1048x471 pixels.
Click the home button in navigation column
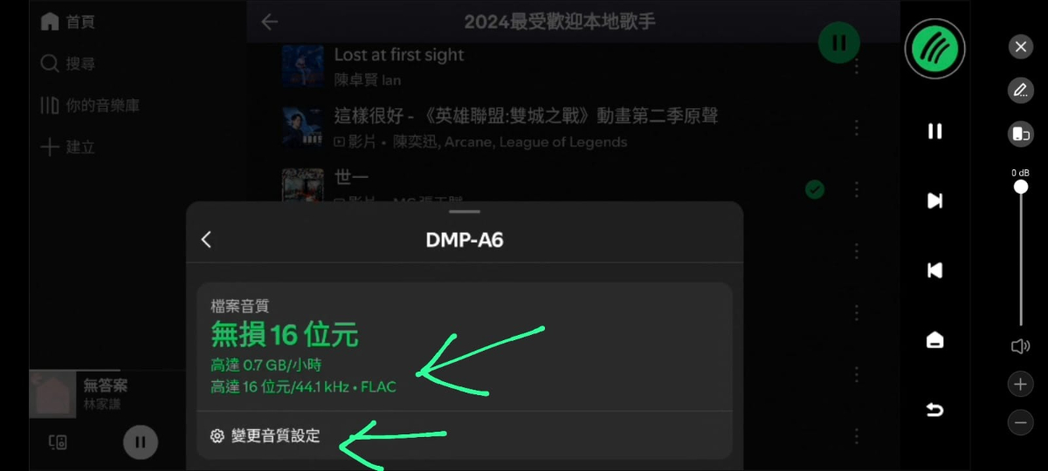[x=934, y=340]
